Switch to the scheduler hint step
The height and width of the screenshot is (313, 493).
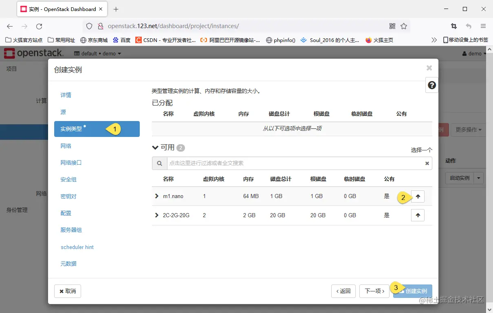click(x=77, y=247)
